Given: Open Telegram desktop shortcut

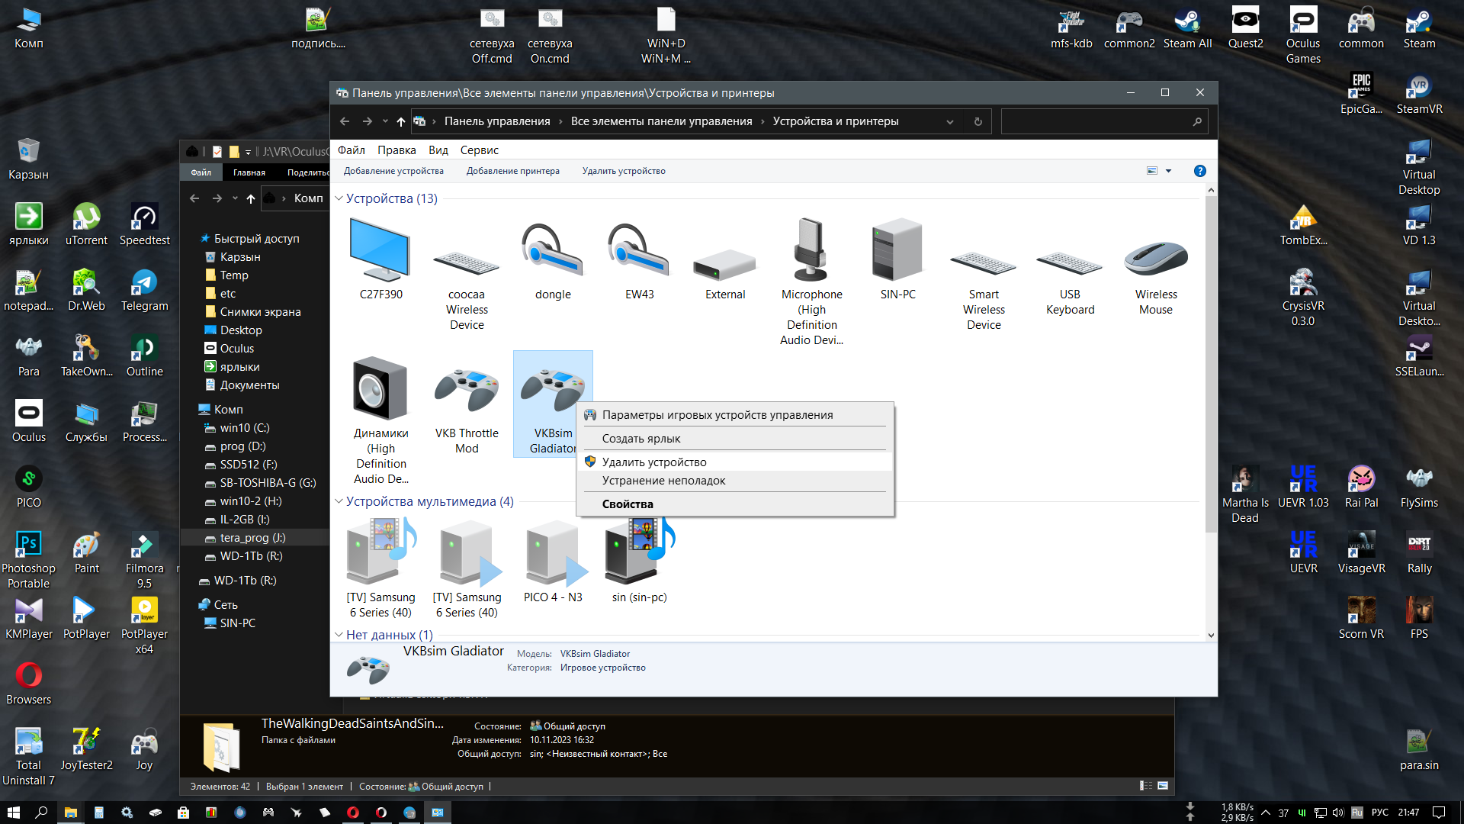Looking at the screenshot, I should click(144, 291).
